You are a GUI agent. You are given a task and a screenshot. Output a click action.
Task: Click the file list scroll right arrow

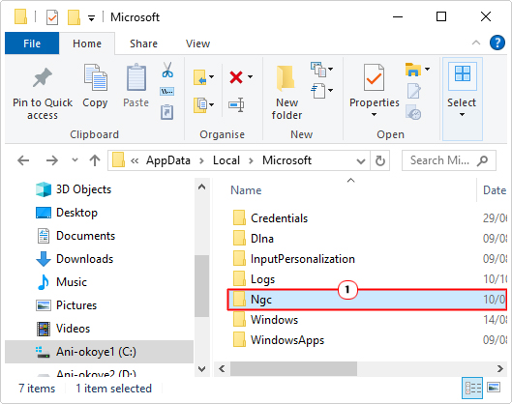[x=500, y=369]
